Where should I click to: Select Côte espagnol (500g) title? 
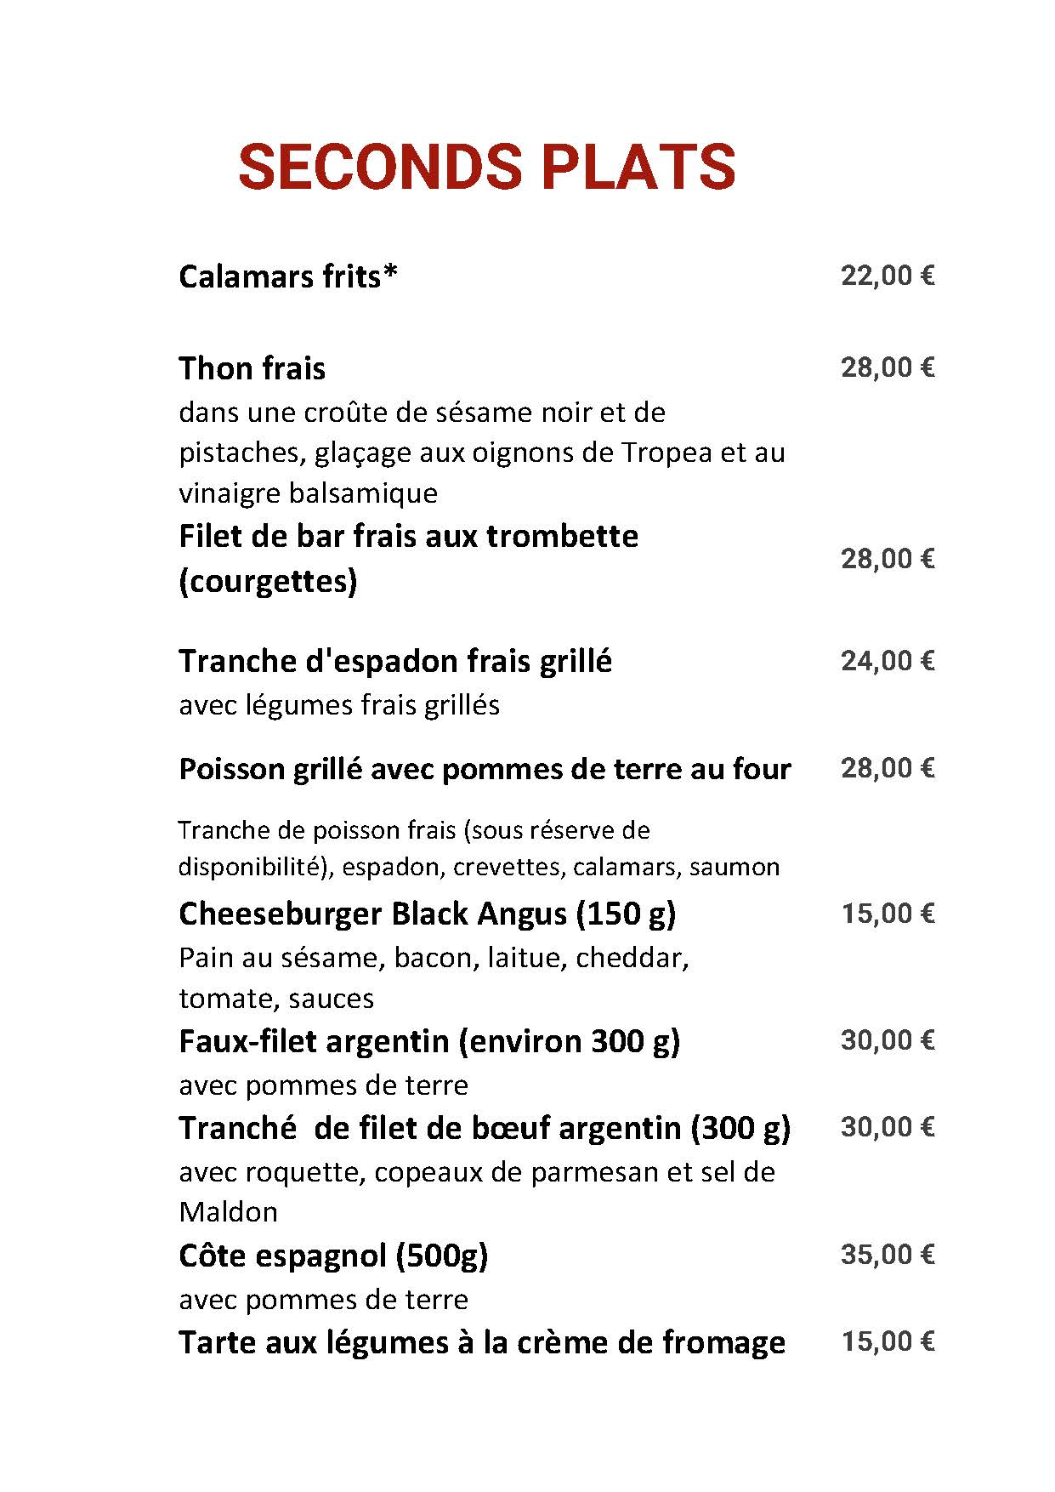[x=333, y=1256]
